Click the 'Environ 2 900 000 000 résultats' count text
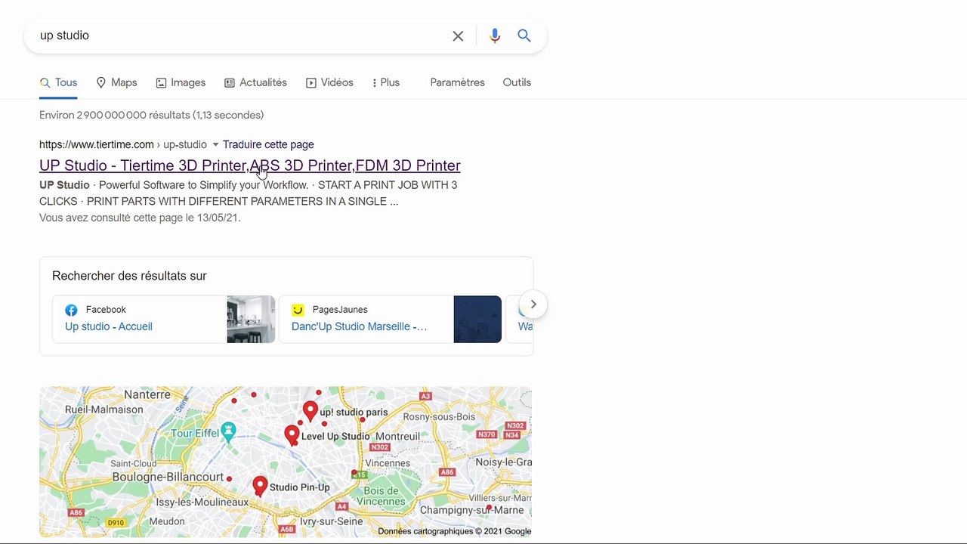 tap(151, 115)
